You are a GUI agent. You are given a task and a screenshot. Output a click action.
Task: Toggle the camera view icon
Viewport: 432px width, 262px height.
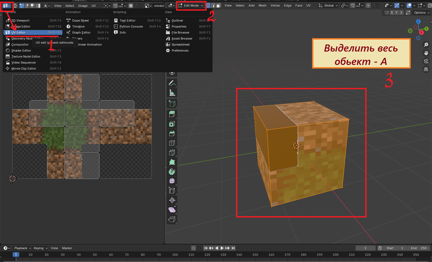426,61
